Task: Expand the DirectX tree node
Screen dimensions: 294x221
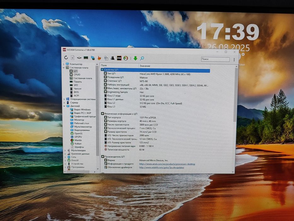Action: click(65, 160)
